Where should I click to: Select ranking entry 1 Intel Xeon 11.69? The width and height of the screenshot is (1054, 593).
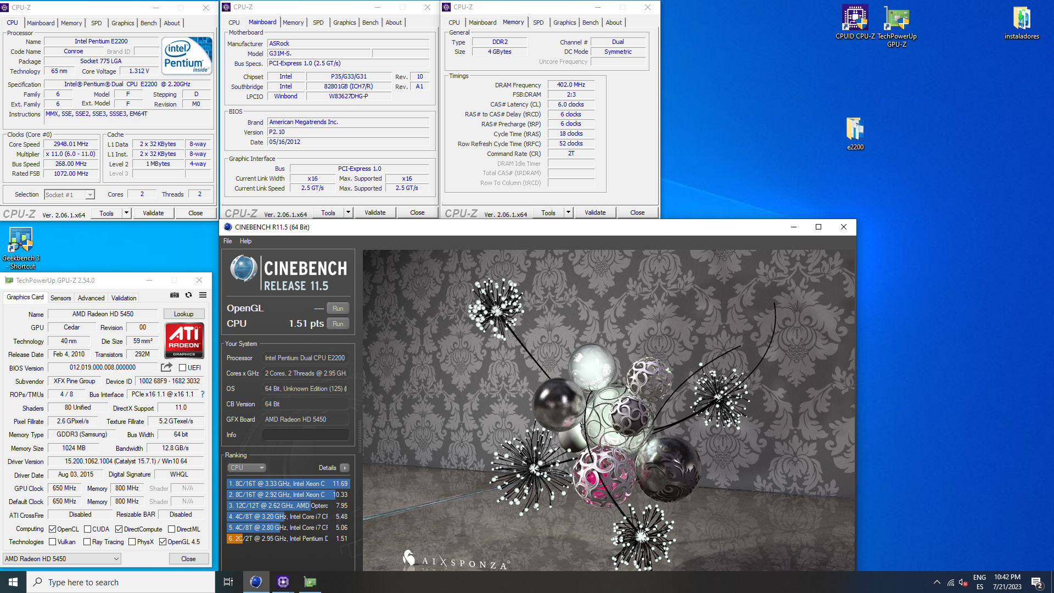tap(288, 484)
